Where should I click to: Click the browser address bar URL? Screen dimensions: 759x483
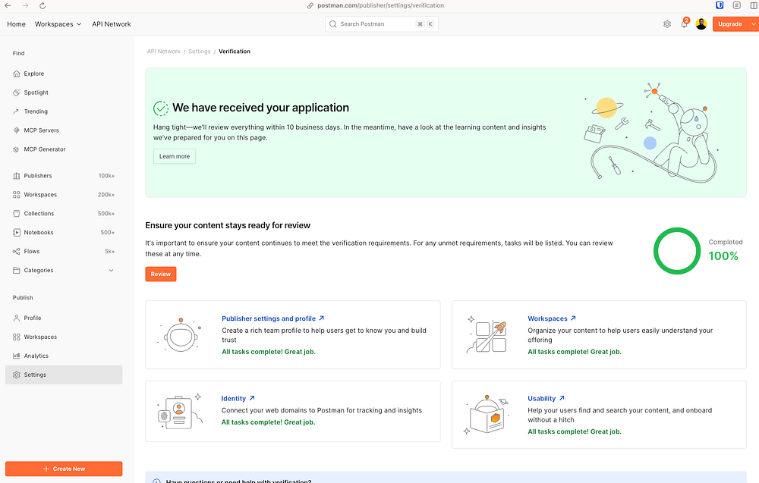tap(380, 6)
